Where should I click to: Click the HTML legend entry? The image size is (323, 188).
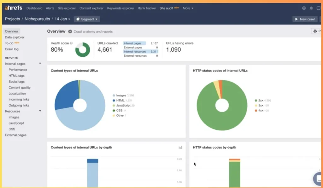click(122, 100)
